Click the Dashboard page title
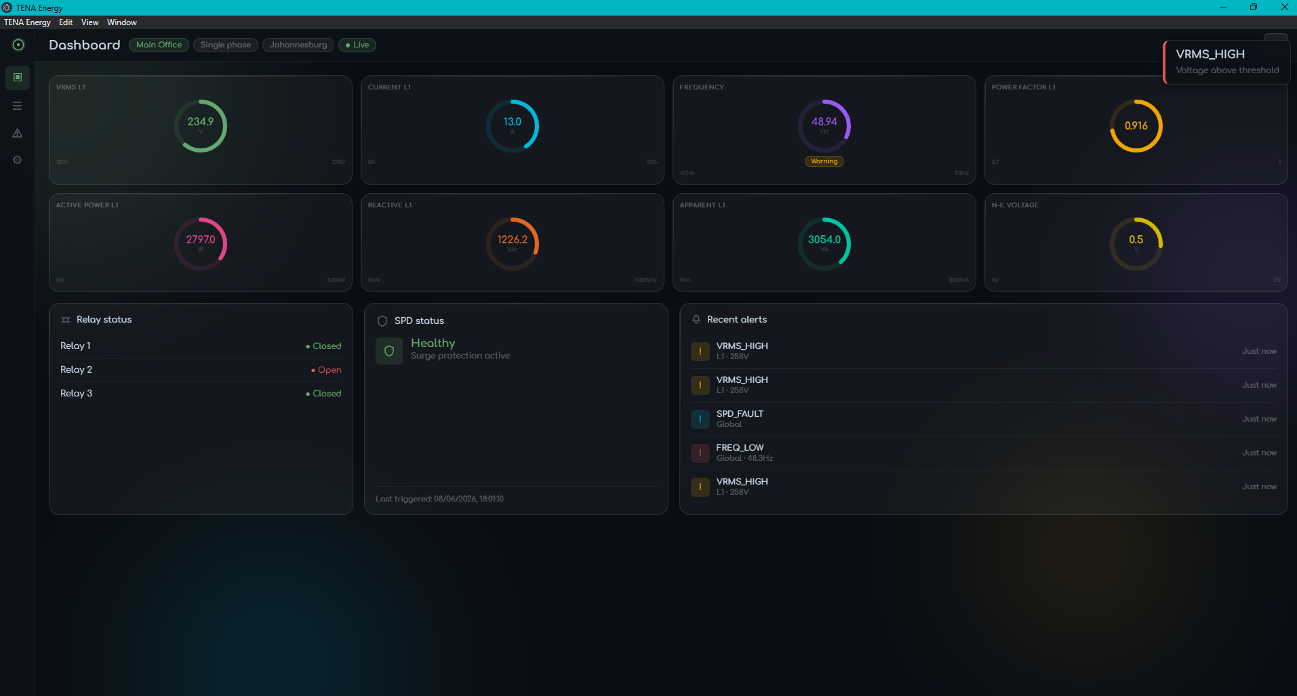This screenshot has height=696, width=1297. coord(85,45)
